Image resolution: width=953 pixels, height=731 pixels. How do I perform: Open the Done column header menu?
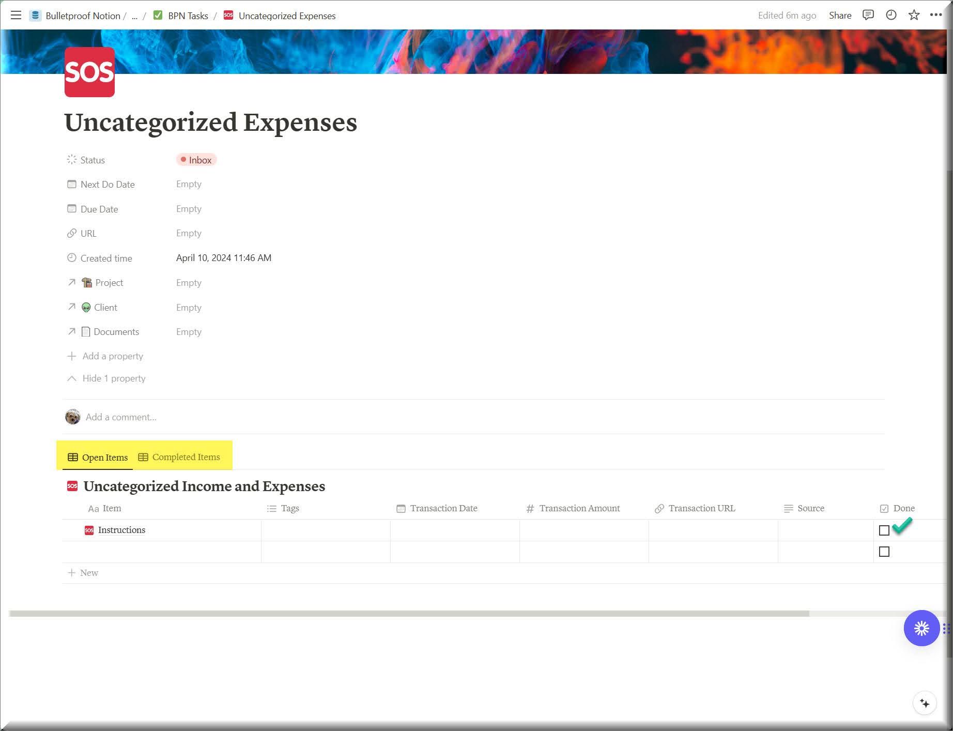point(897,509)
